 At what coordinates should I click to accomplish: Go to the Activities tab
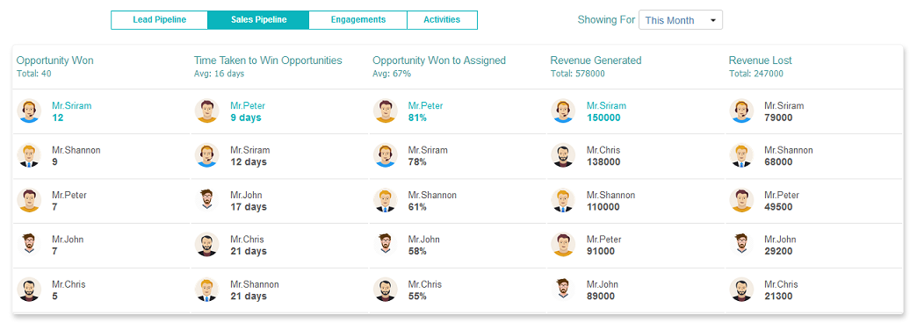[442, 20]
